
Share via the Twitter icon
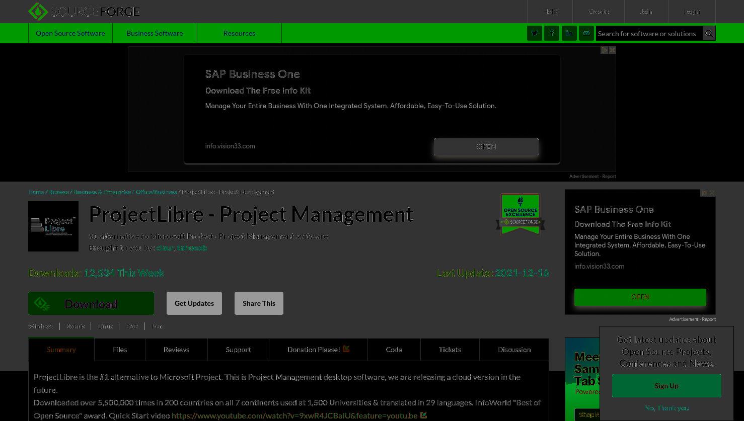(x=535, y=33)
